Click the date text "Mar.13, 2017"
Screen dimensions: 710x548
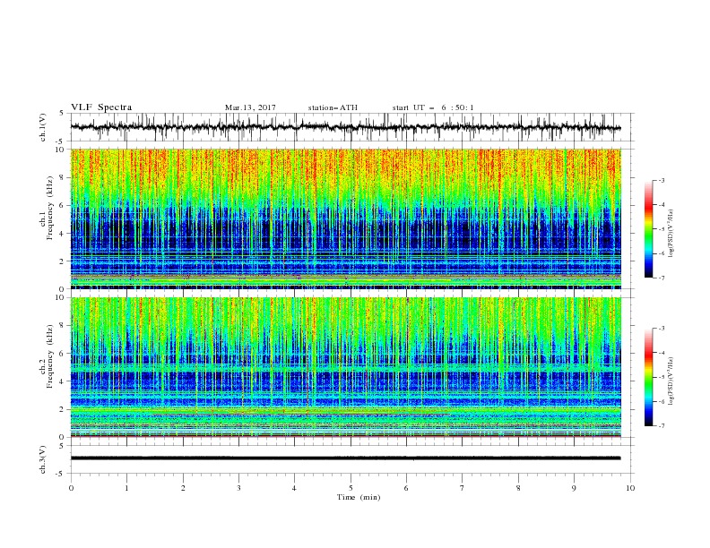click(250, 107)
